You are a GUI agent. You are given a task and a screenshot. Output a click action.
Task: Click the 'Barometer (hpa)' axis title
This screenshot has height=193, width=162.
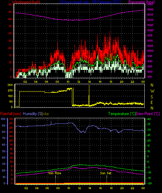[142, 2]
